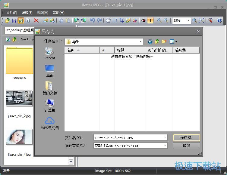Open the 视图(V) menu
The height and width of the screenshot is (175, 227).
(x=43, y=13)
